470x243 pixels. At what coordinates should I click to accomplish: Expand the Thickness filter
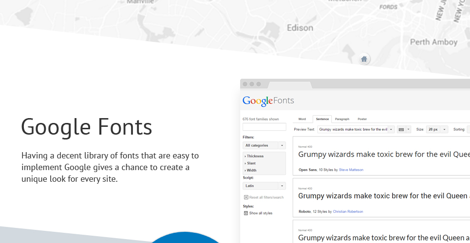coord(254,156)
